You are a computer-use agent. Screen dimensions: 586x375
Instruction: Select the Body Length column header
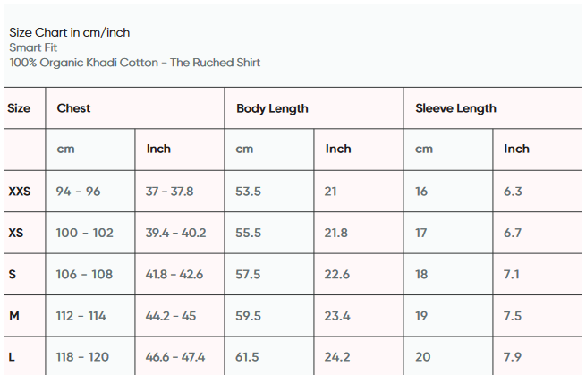[272, 108]
